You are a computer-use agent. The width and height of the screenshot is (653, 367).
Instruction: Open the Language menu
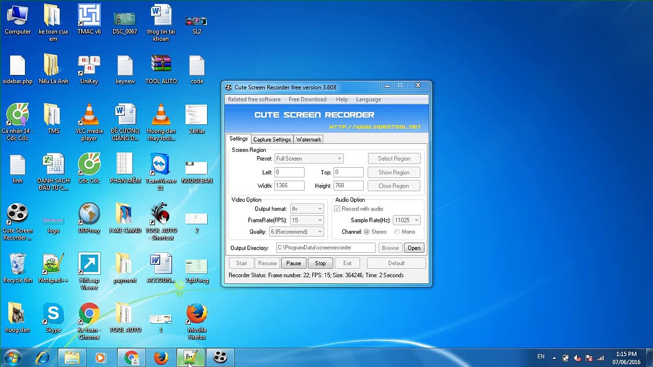coord(368,99)
